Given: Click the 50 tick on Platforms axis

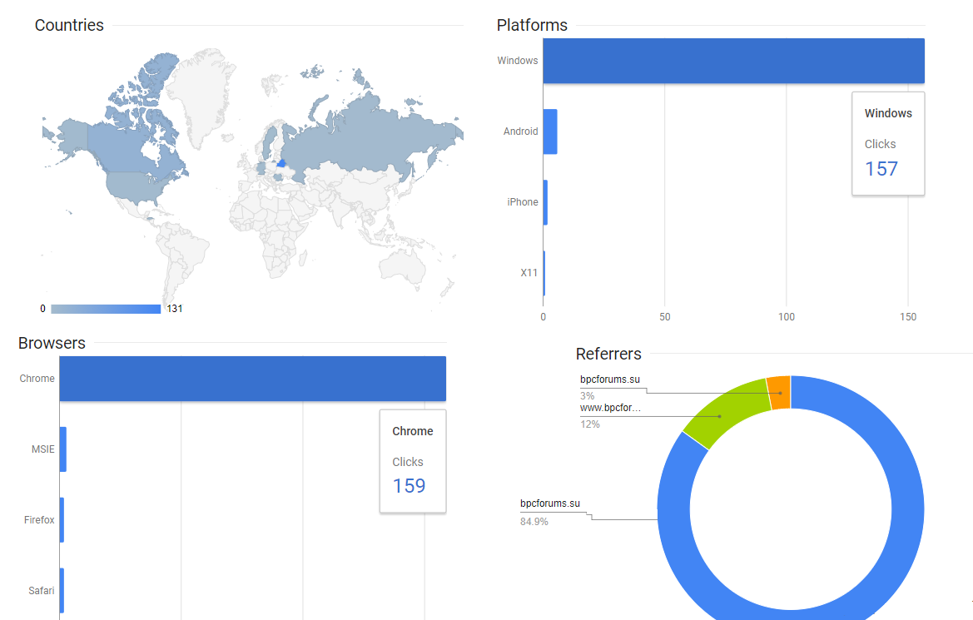Looking at the screenshot, I should point(664,317).
